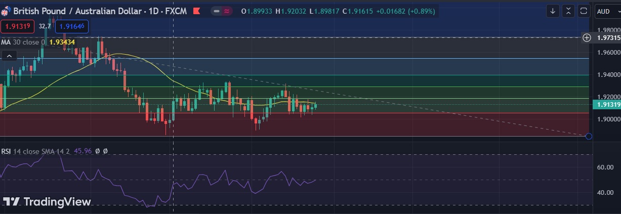Click the RSI value 45.96
Viewport: 621px width, 214px height.
(x=83, y=151)
